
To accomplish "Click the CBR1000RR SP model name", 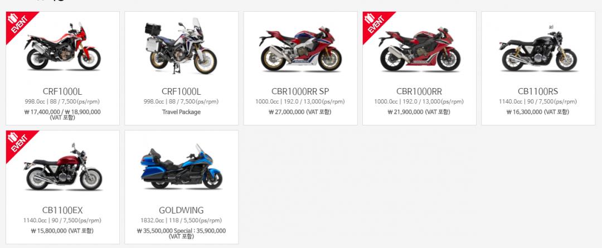I will point(300,92).
